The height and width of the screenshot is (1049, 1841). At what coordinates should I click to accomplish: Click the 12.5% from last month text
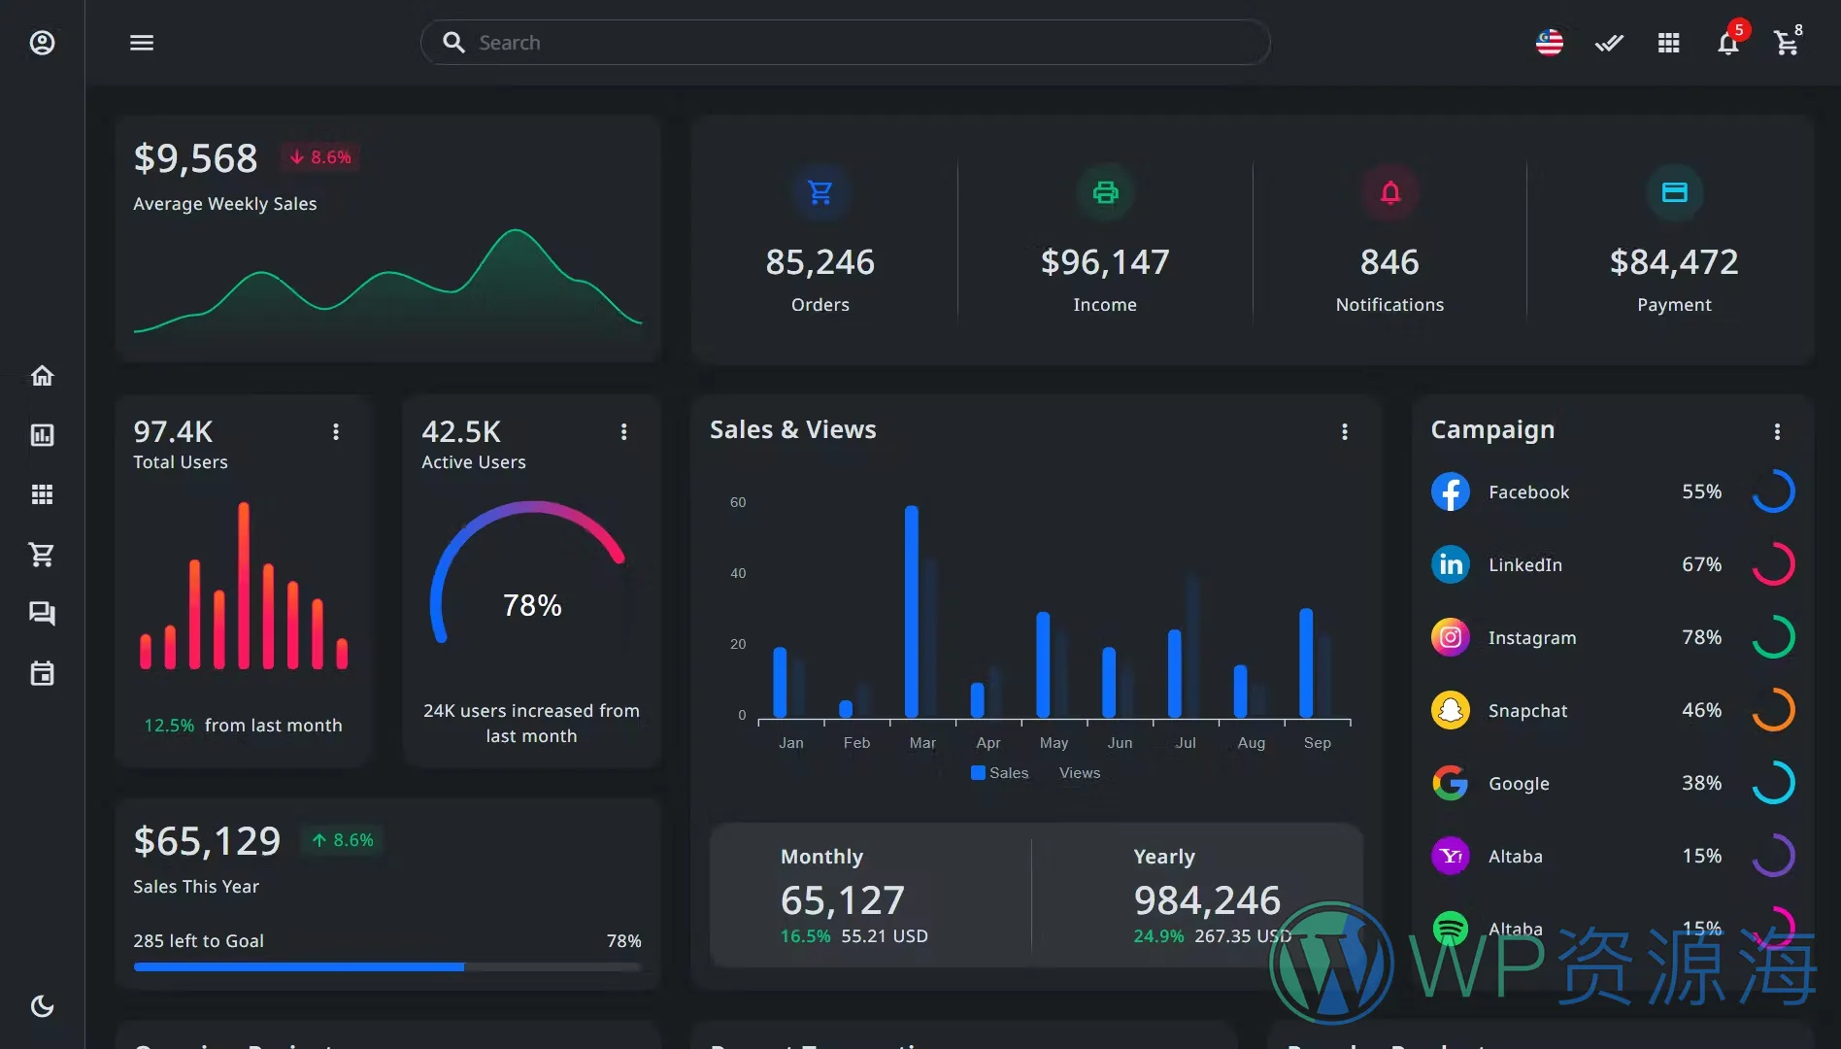click(x=243, y=725)
